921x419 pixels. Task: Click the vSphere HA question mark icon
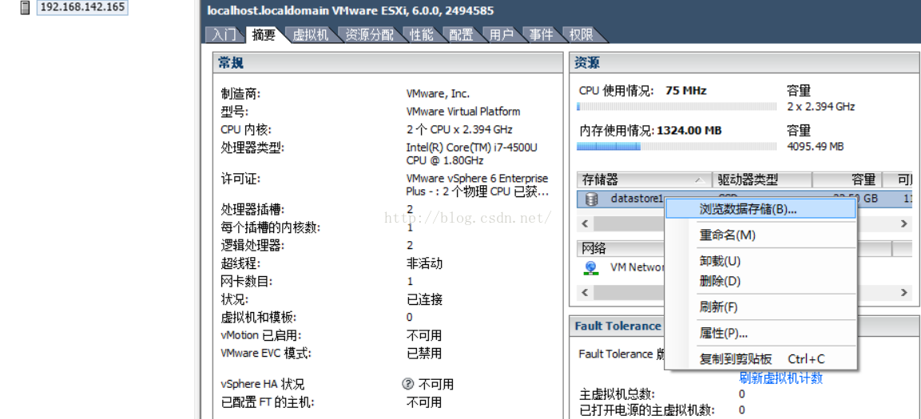pos(408,384)
